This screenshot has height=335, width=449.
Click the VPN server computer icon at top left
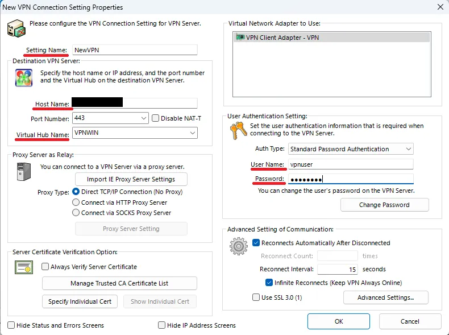pyautogui.click(x=16, y=28)
